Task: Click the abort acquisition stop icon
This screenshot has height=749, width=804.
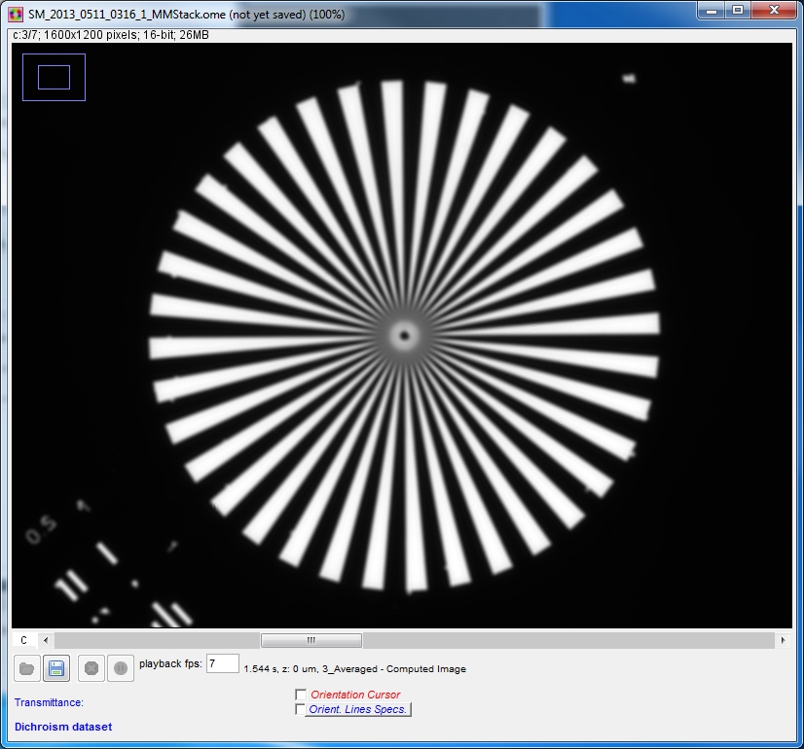Action: click(x=91, y=668)
